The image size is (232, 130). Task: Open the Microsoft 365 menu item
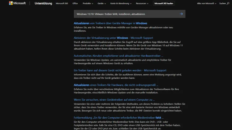62,3
